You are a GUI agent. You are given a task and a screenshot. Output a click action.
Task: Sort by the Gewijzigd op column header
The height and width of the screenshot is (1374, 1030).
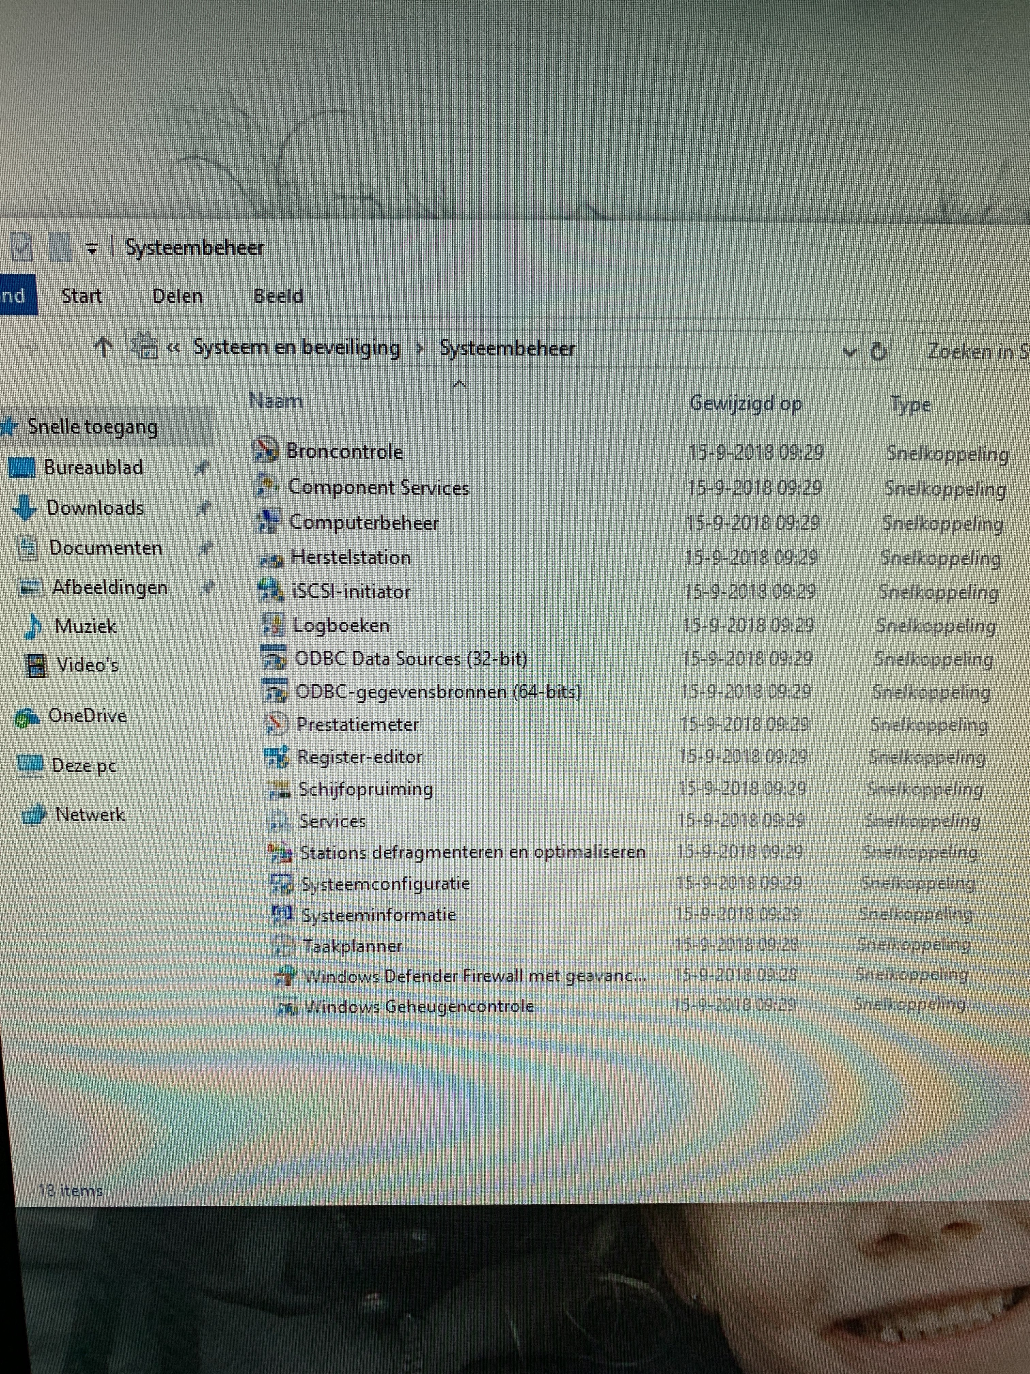[x=746, y=404]
